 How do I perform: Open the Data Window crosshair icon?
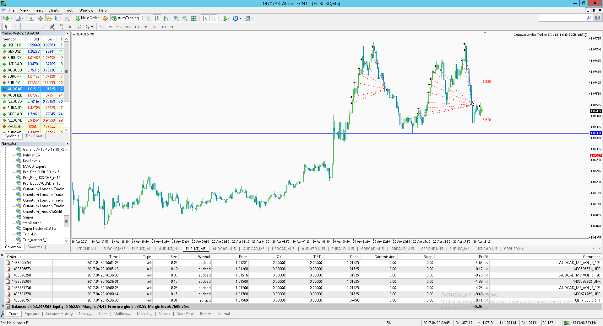pyautogui.click(x=41, y=18)
